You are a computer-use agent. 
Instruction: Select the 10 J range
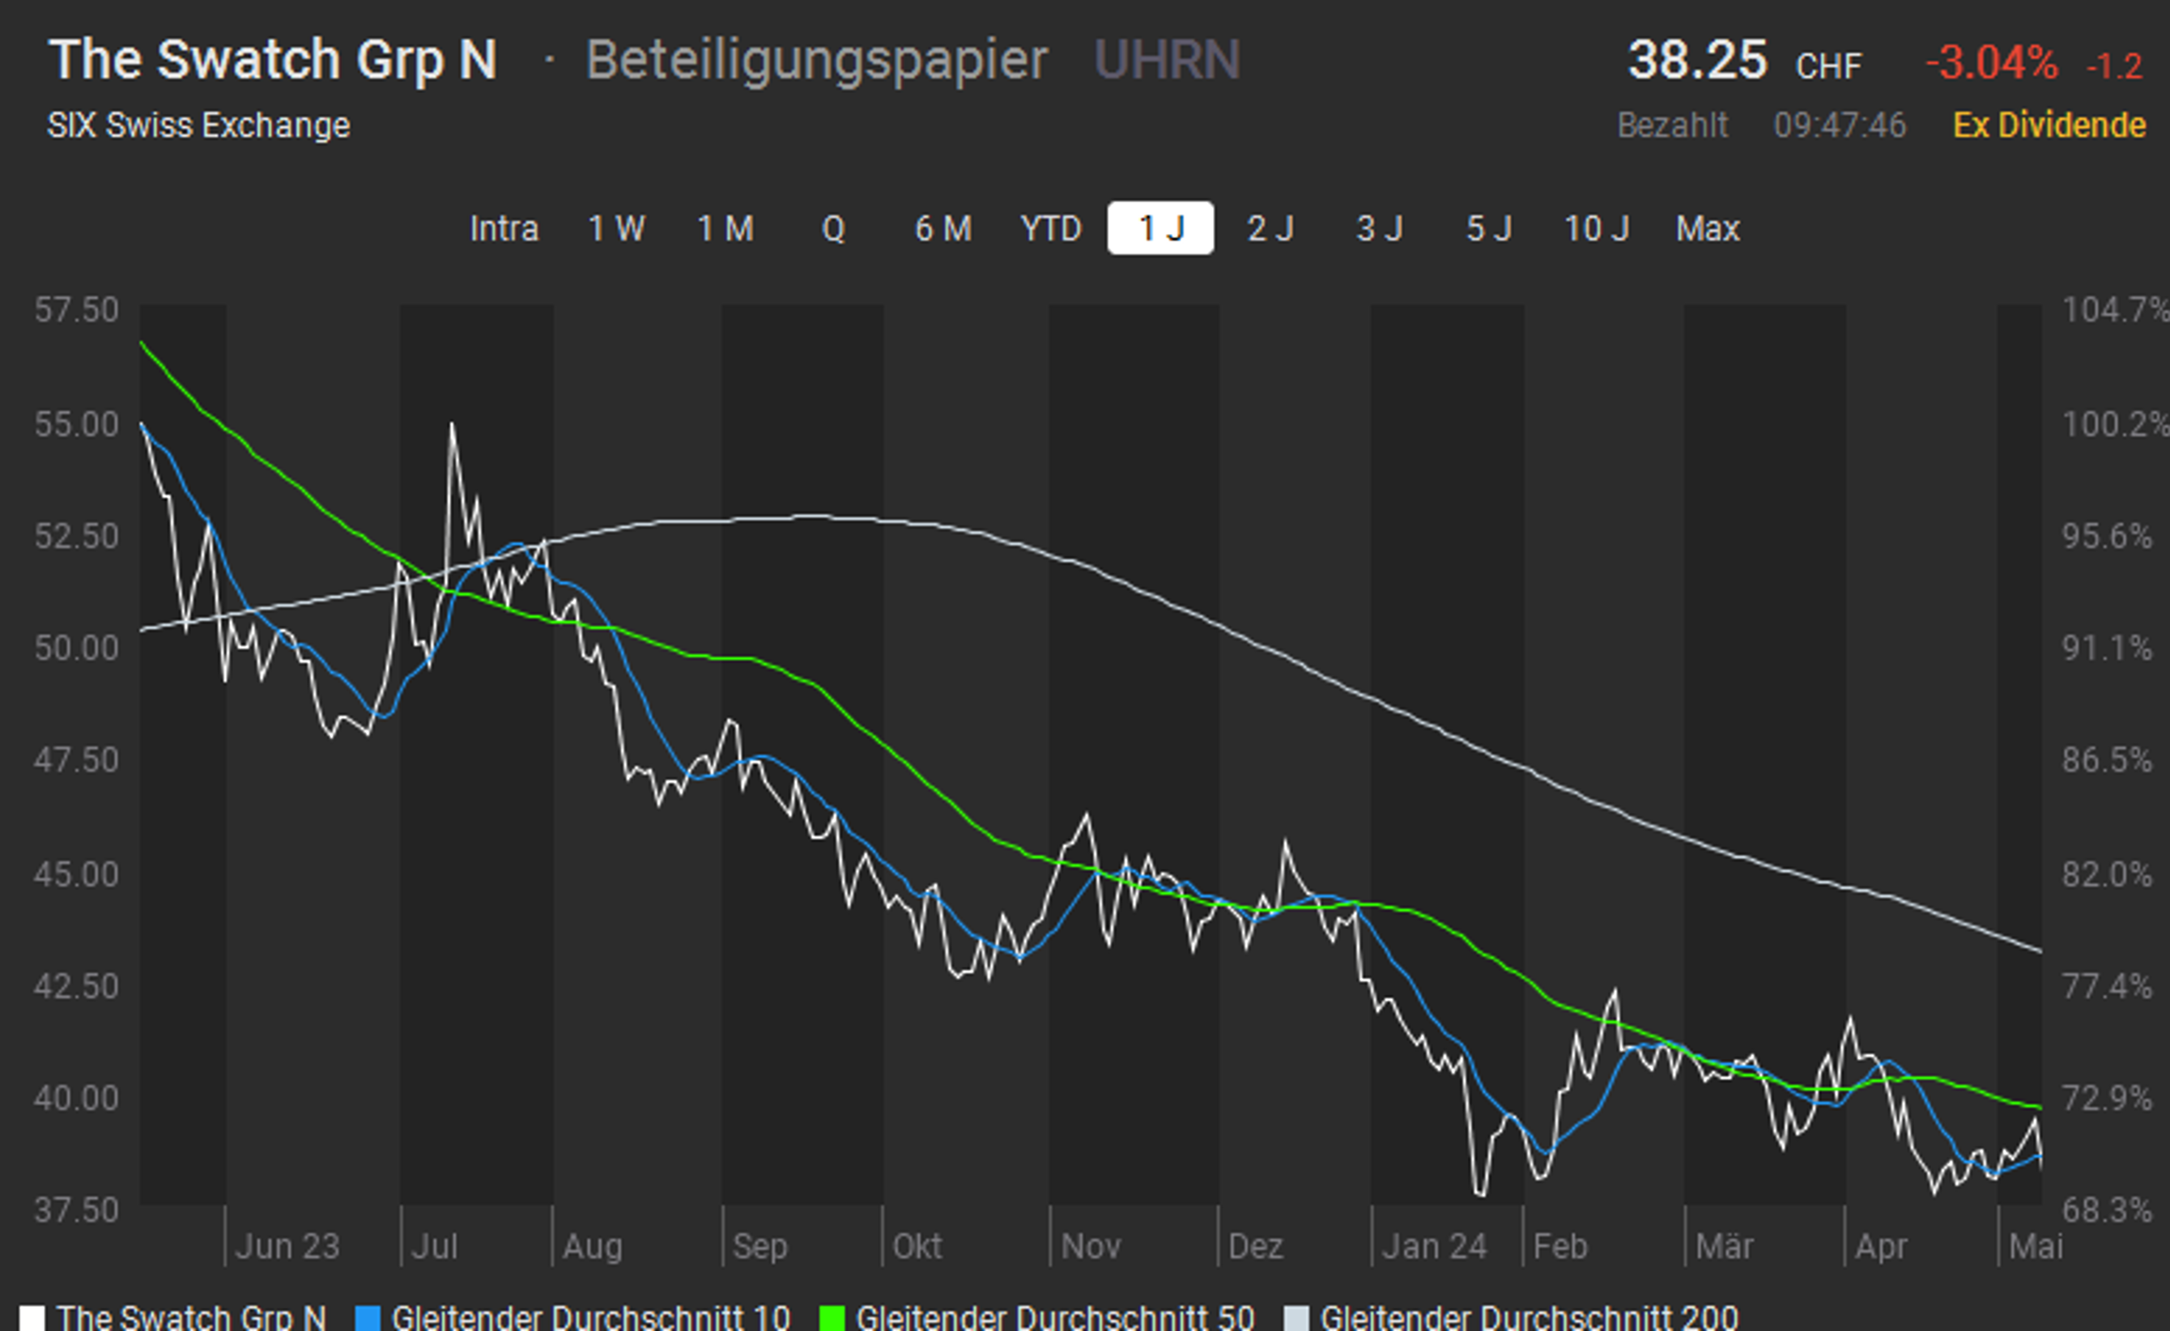coord(1597,229)
